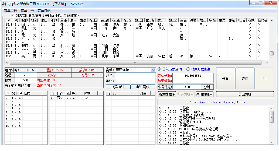Open the 菜单目标 menu

11,11
